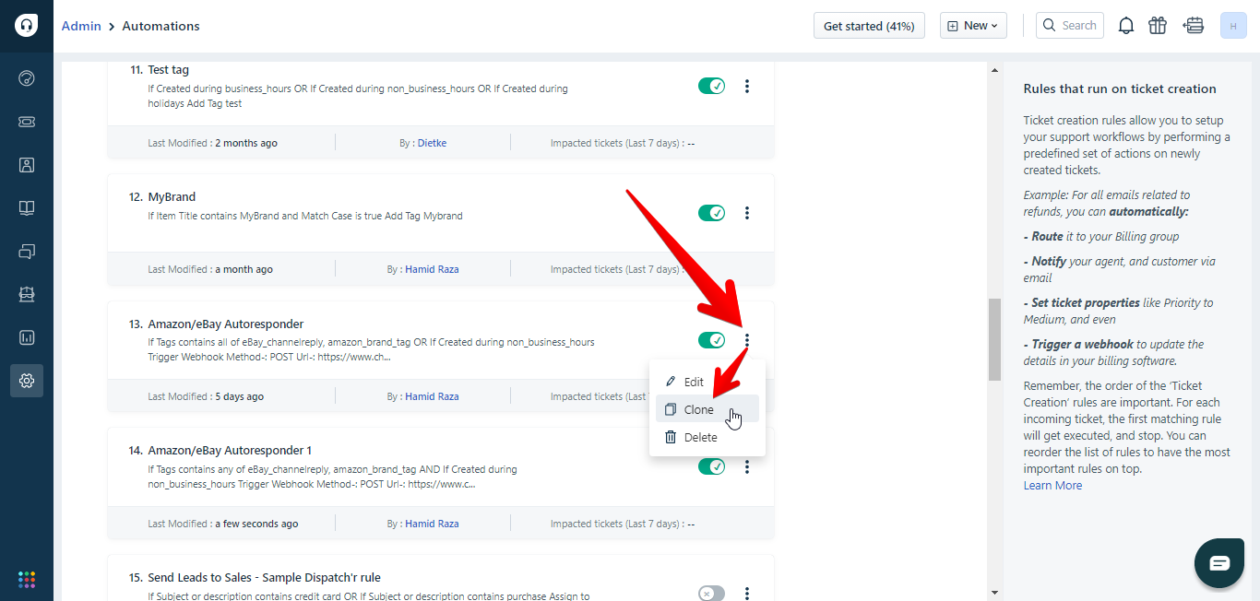Viewport: 1260px width, 601px height.
Task: Open Send Leads to Sales - Sample Dispatch'r rule
Action: click(264, 578)
